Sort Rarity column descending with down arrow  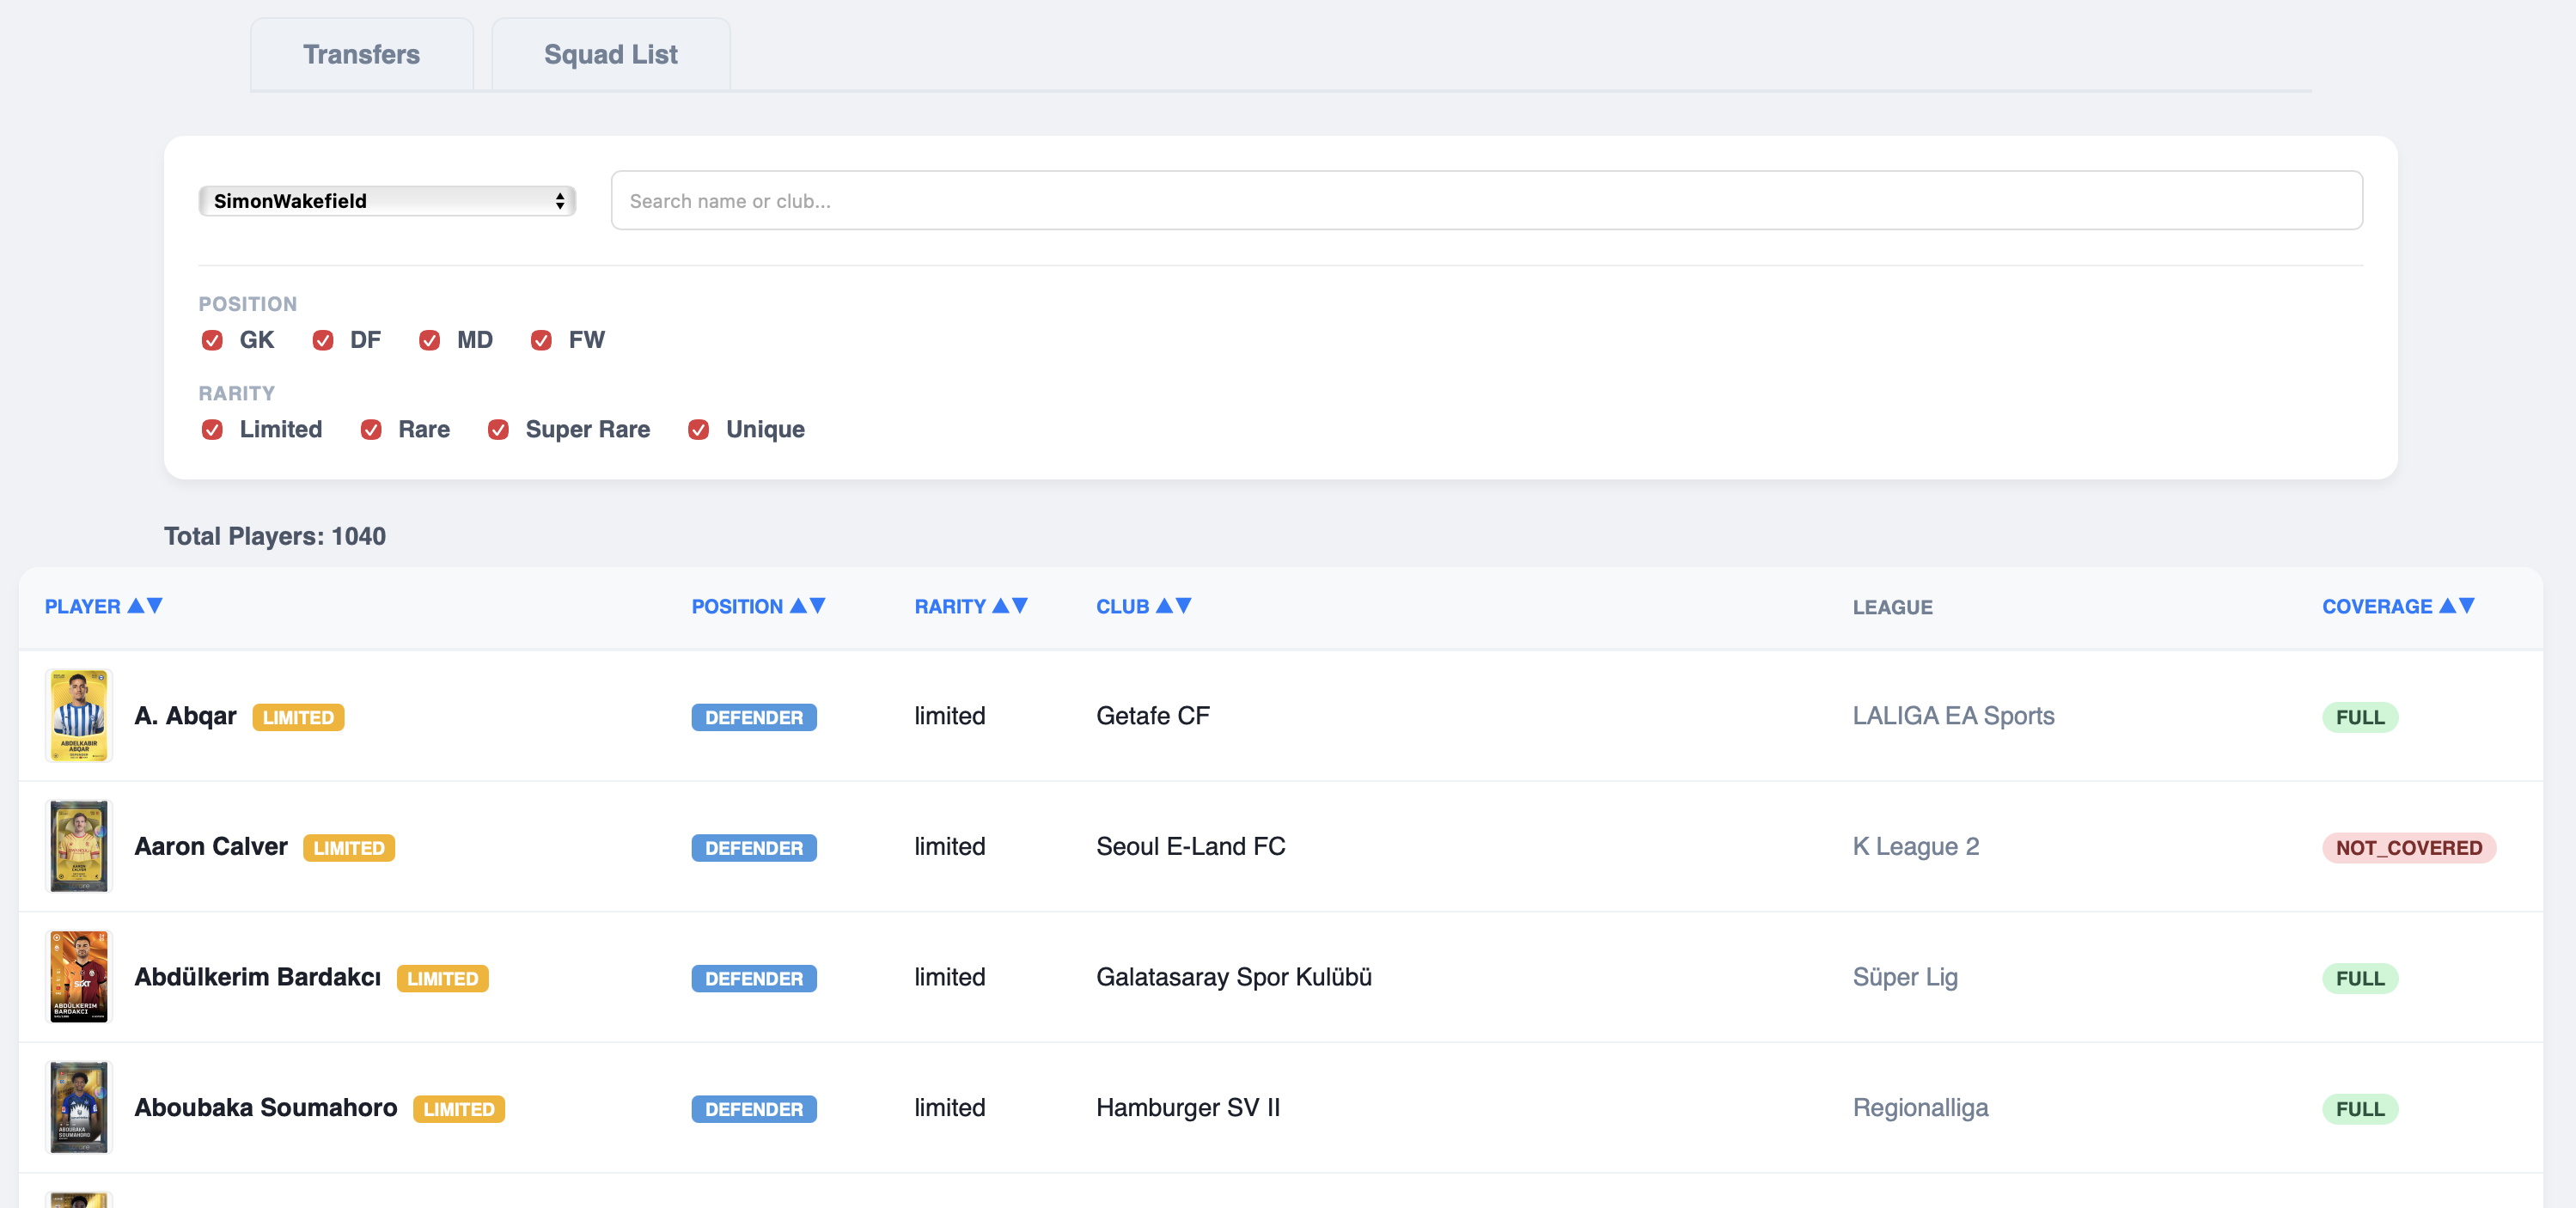point(1020,606)
